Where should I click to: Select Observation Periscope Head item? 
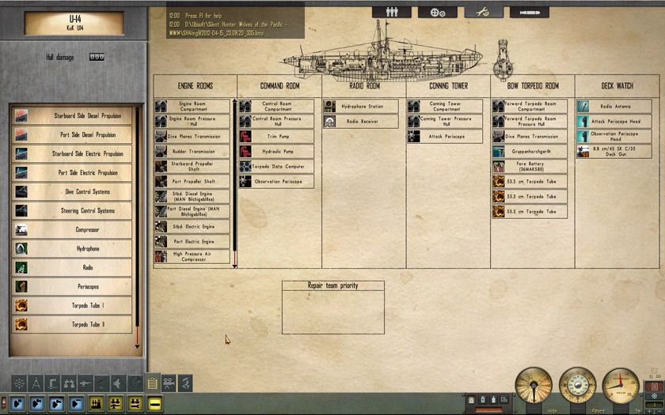click(x=614, y=136)
